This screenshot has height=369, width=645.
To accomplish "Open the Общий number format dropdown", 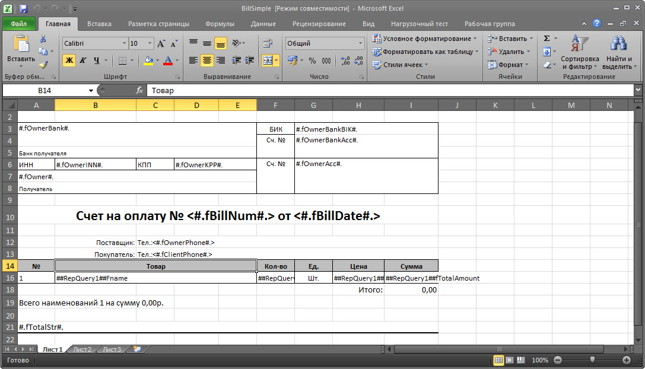I will (360, 43).
